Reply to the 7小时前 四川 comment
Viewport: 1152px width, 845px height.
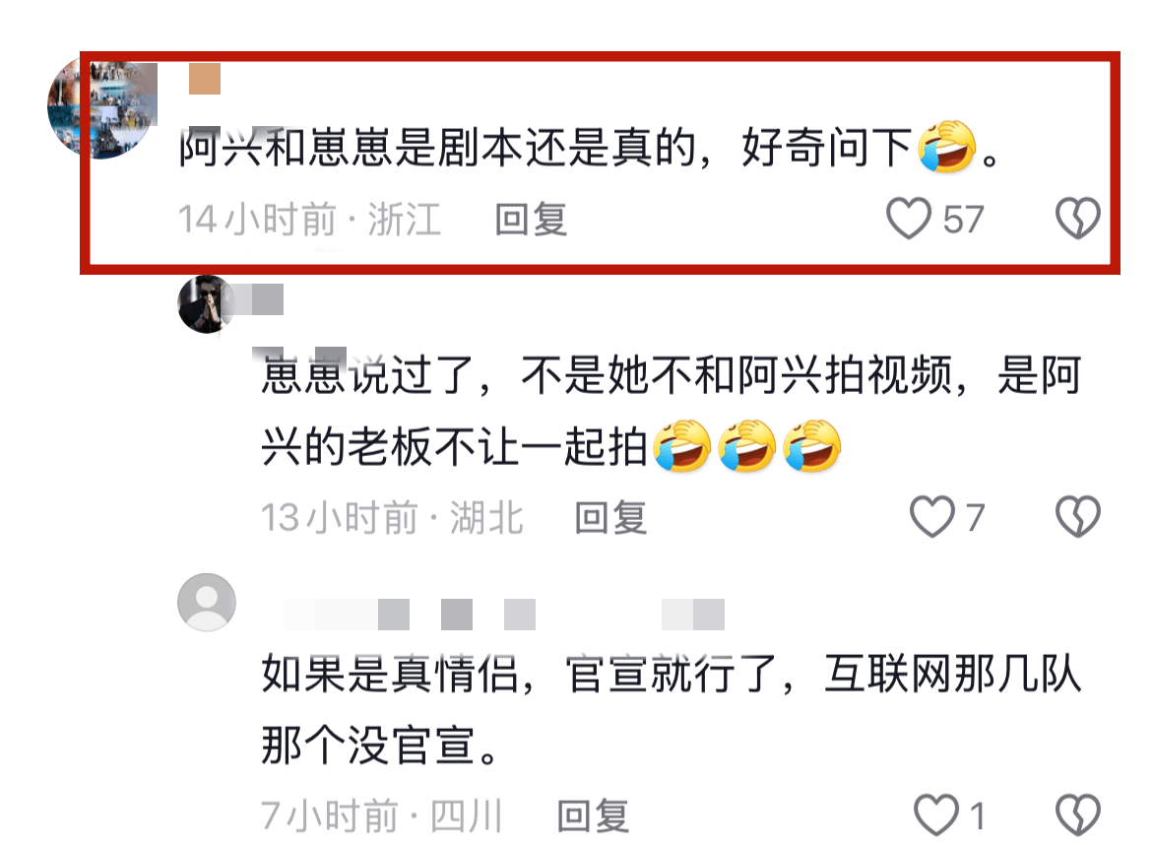(593, 816)
